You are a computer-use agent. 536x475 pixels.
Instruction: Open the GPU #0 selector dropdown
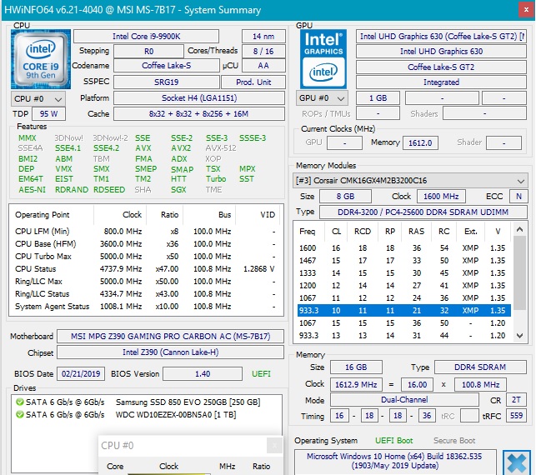[322, 98]
